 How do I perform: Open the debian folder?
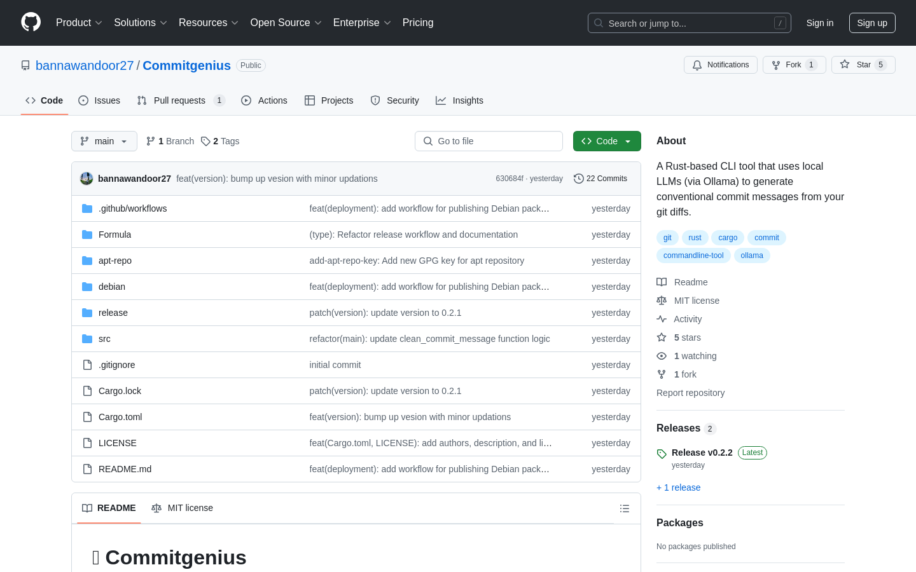(x=112, y=287)
